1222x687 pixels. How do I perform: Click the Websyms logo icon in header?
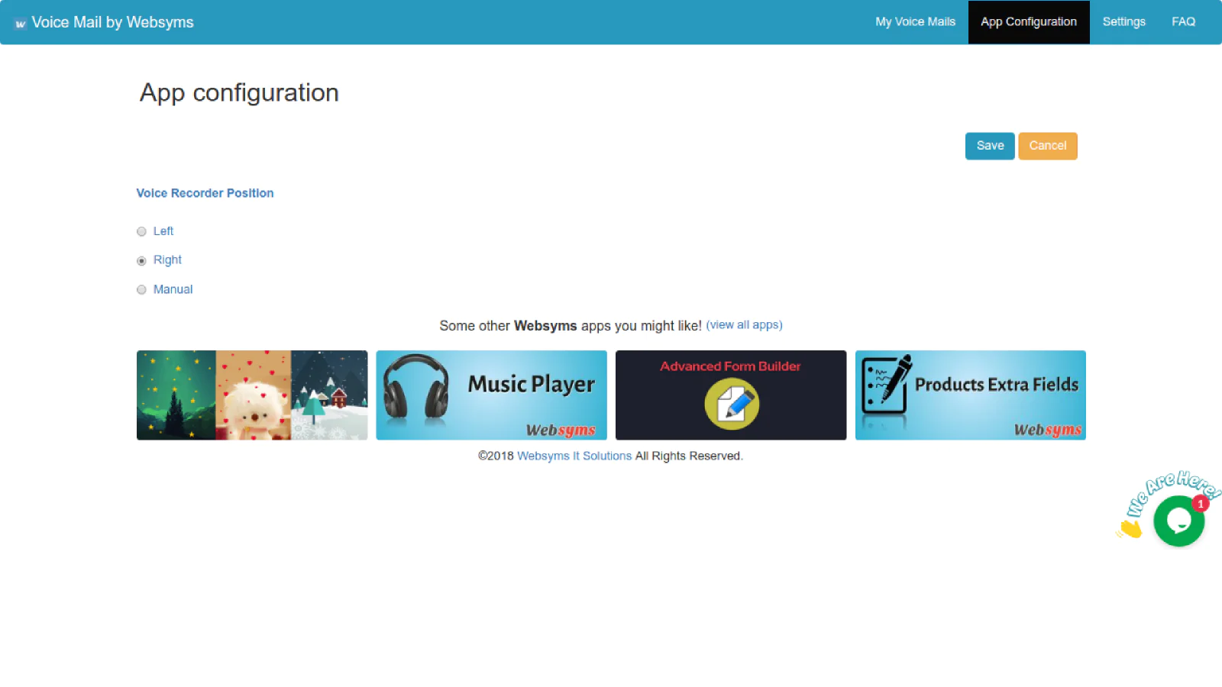click(x=21, y=24)
